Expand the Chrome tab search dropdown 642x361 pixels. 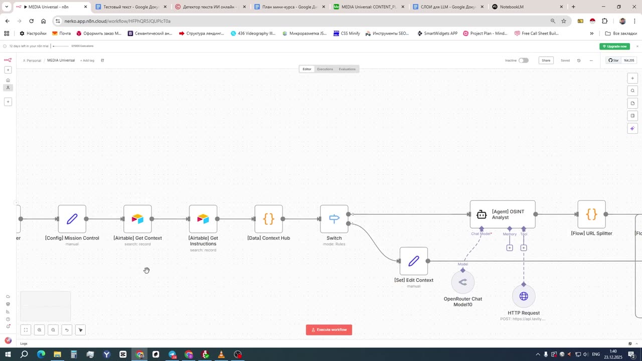click(7, 7)
